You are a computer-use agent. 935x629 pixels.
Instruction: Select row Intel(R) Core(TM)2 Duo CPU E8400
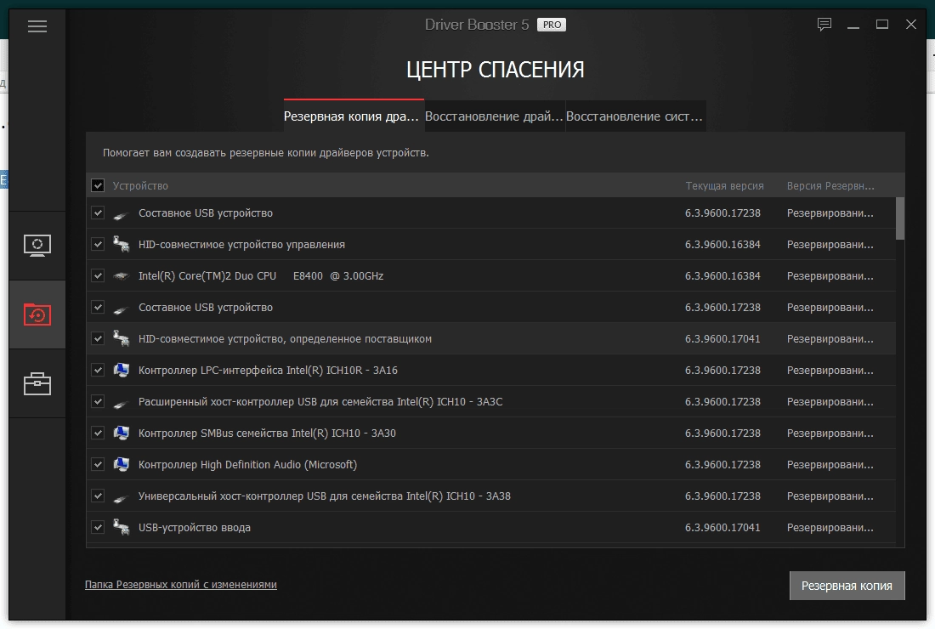(x=490, y=276)
